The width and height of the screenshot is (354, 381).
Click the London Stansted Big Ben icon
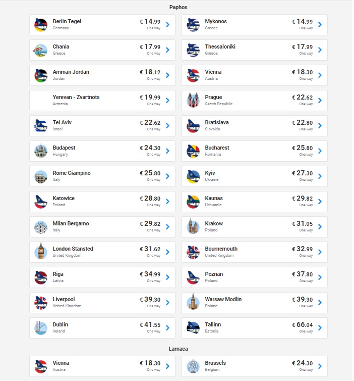[41, 251]
